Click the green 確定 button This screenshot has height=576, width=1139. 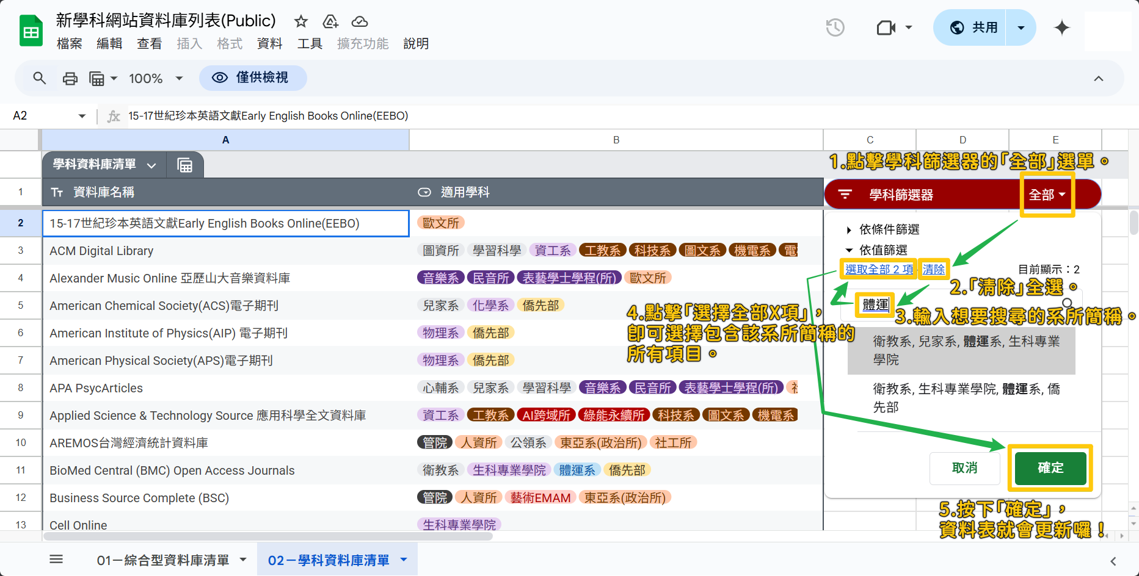point(1050,468)
